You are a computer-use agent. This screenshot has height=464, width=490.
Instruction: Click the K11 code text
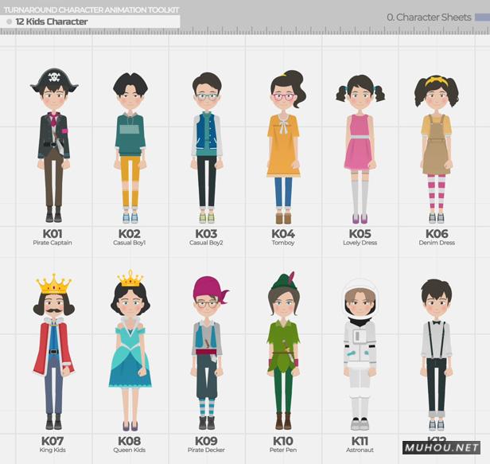pos(360,441)
